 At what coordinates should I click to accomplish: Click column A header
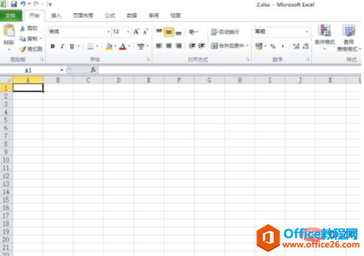[28, 80]
